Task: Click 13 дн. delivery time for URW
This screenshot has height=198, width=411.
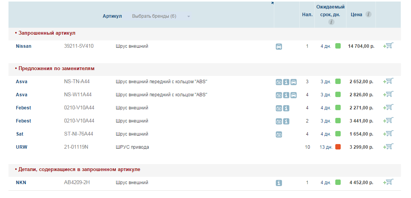Action: coord(326,147)
